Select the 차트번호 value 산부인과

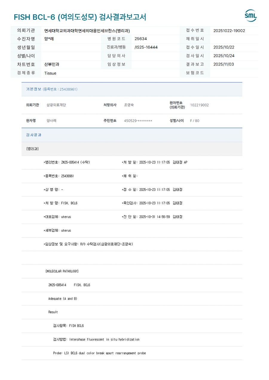point(52,64)
